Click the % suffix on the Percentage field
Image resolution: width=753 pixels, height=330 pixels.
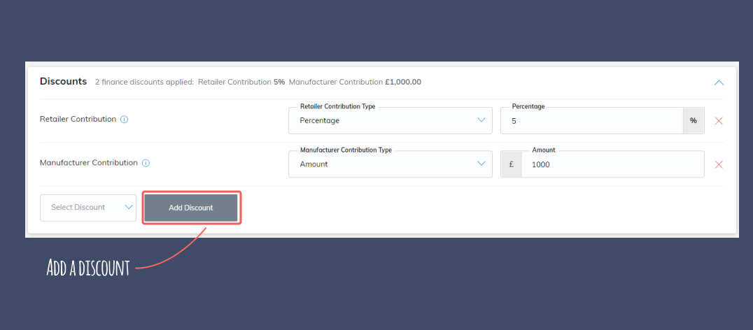click(693, 120)
